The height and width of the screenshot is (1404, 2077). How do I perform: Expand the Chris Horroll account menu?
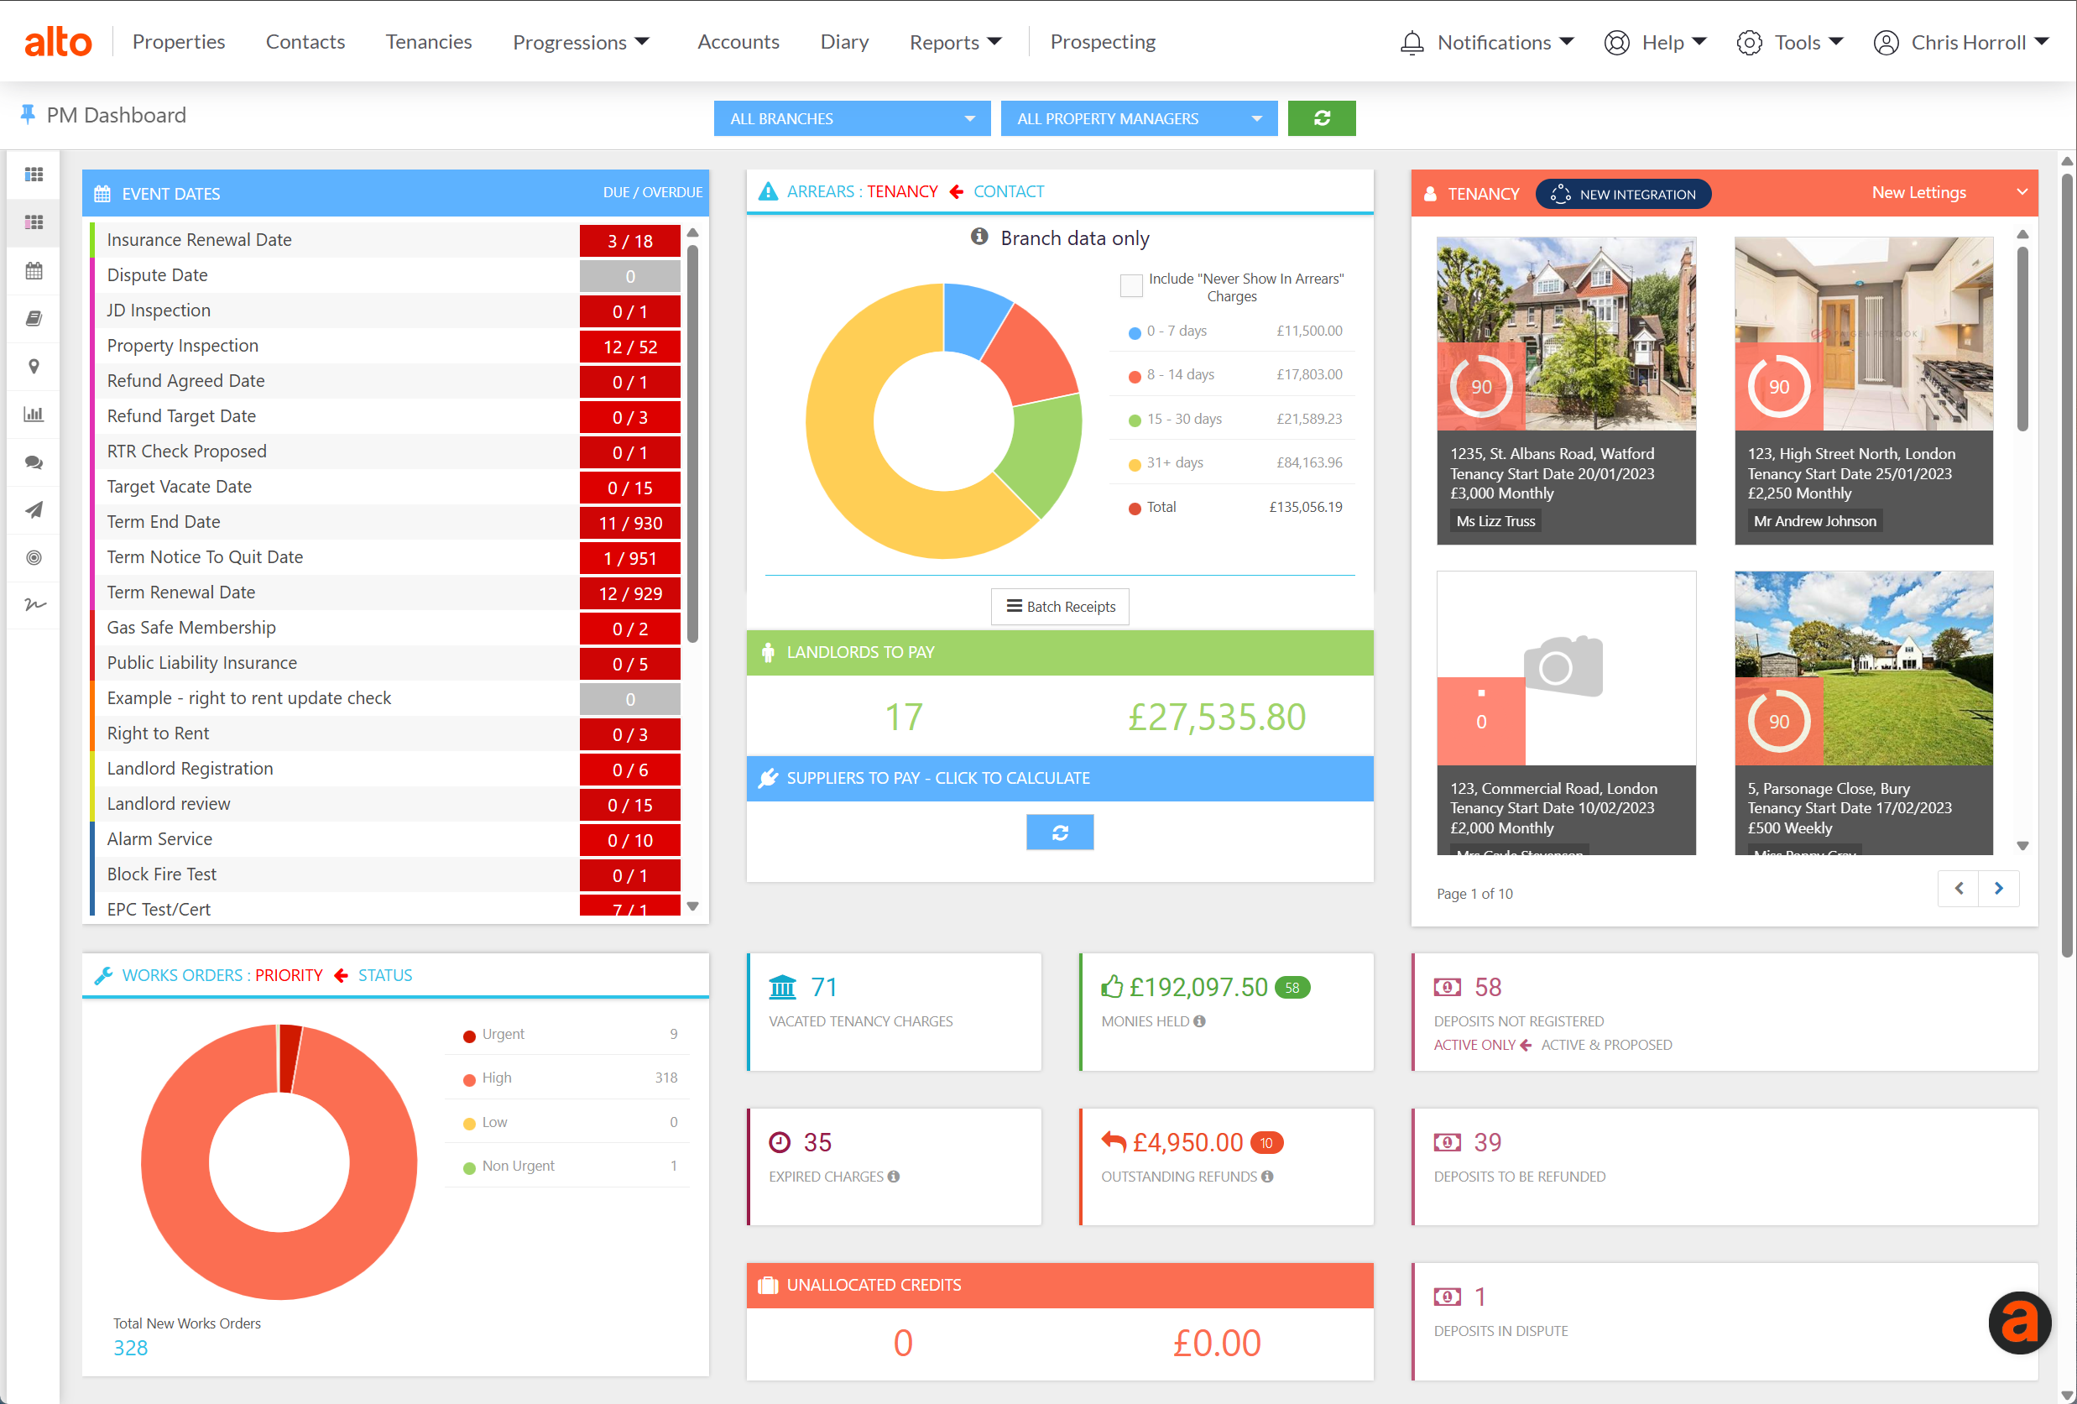click(1979, 42)
